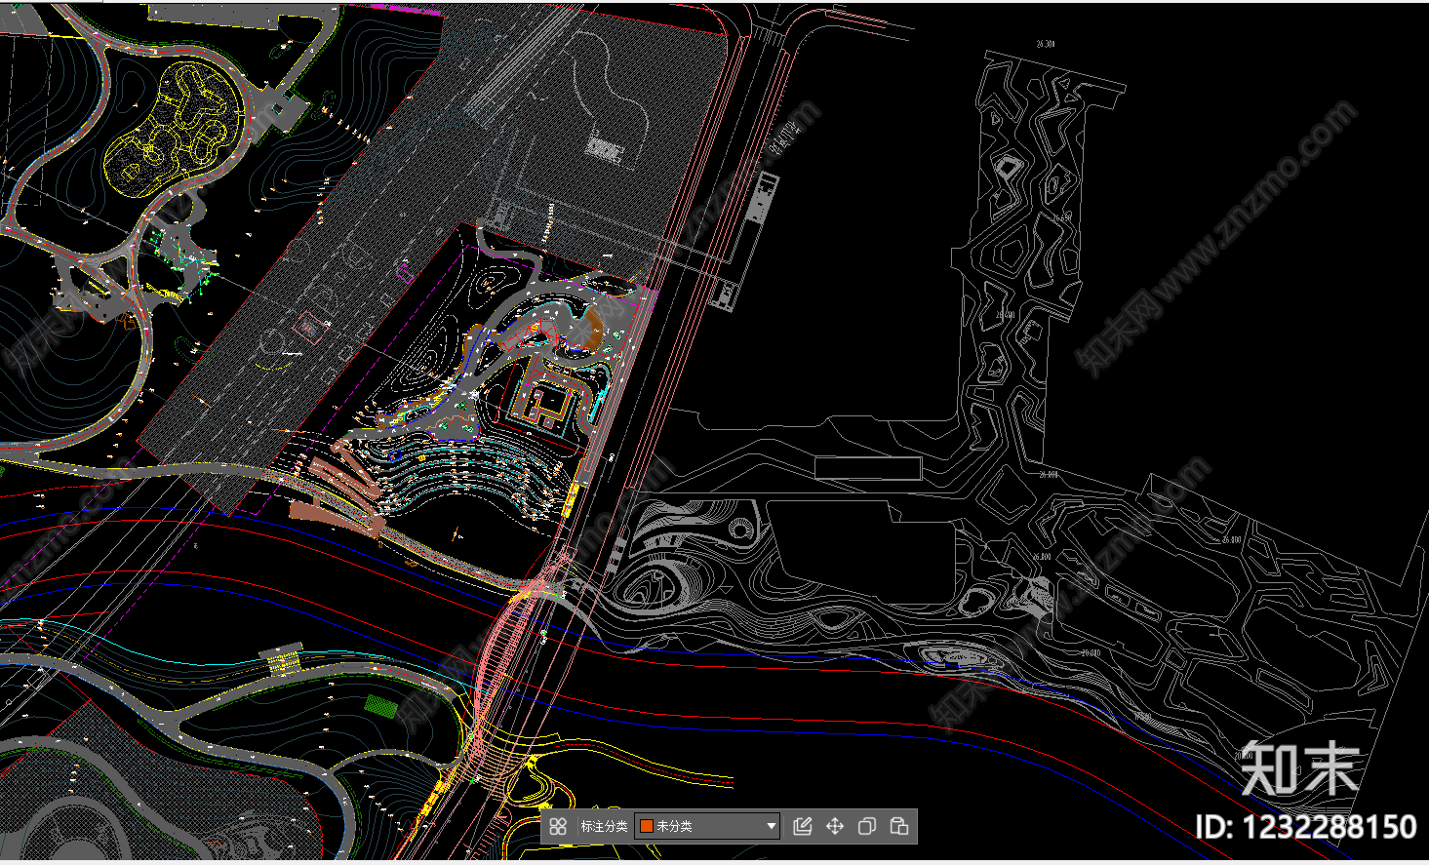Select the move crosshair arrows icon
Viewport: 1429px width, 865px height.
[835, 827]
